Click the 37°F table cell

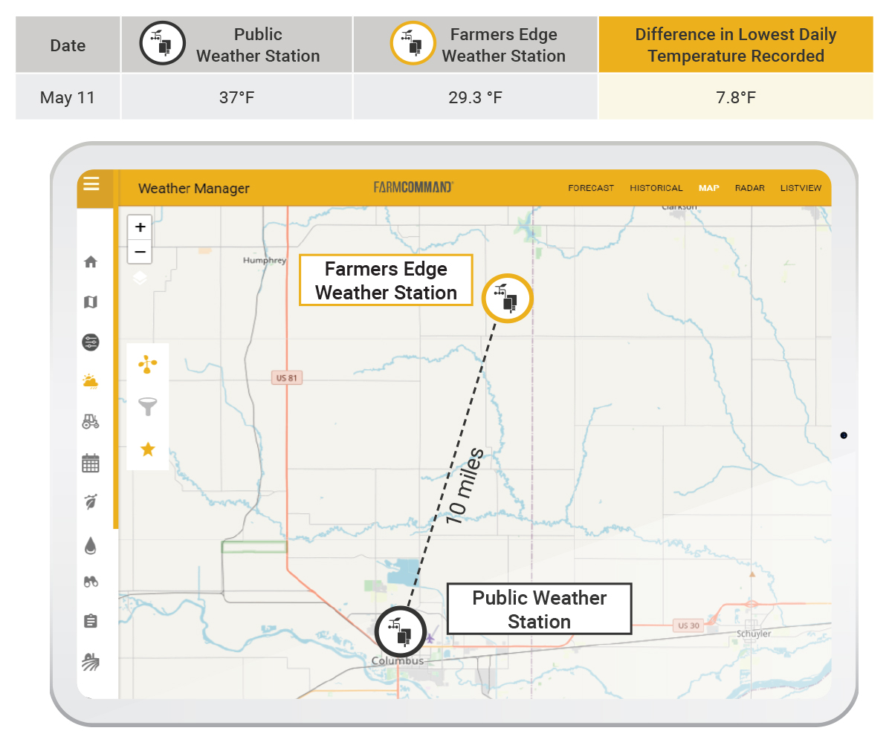[x=236, y=97]
